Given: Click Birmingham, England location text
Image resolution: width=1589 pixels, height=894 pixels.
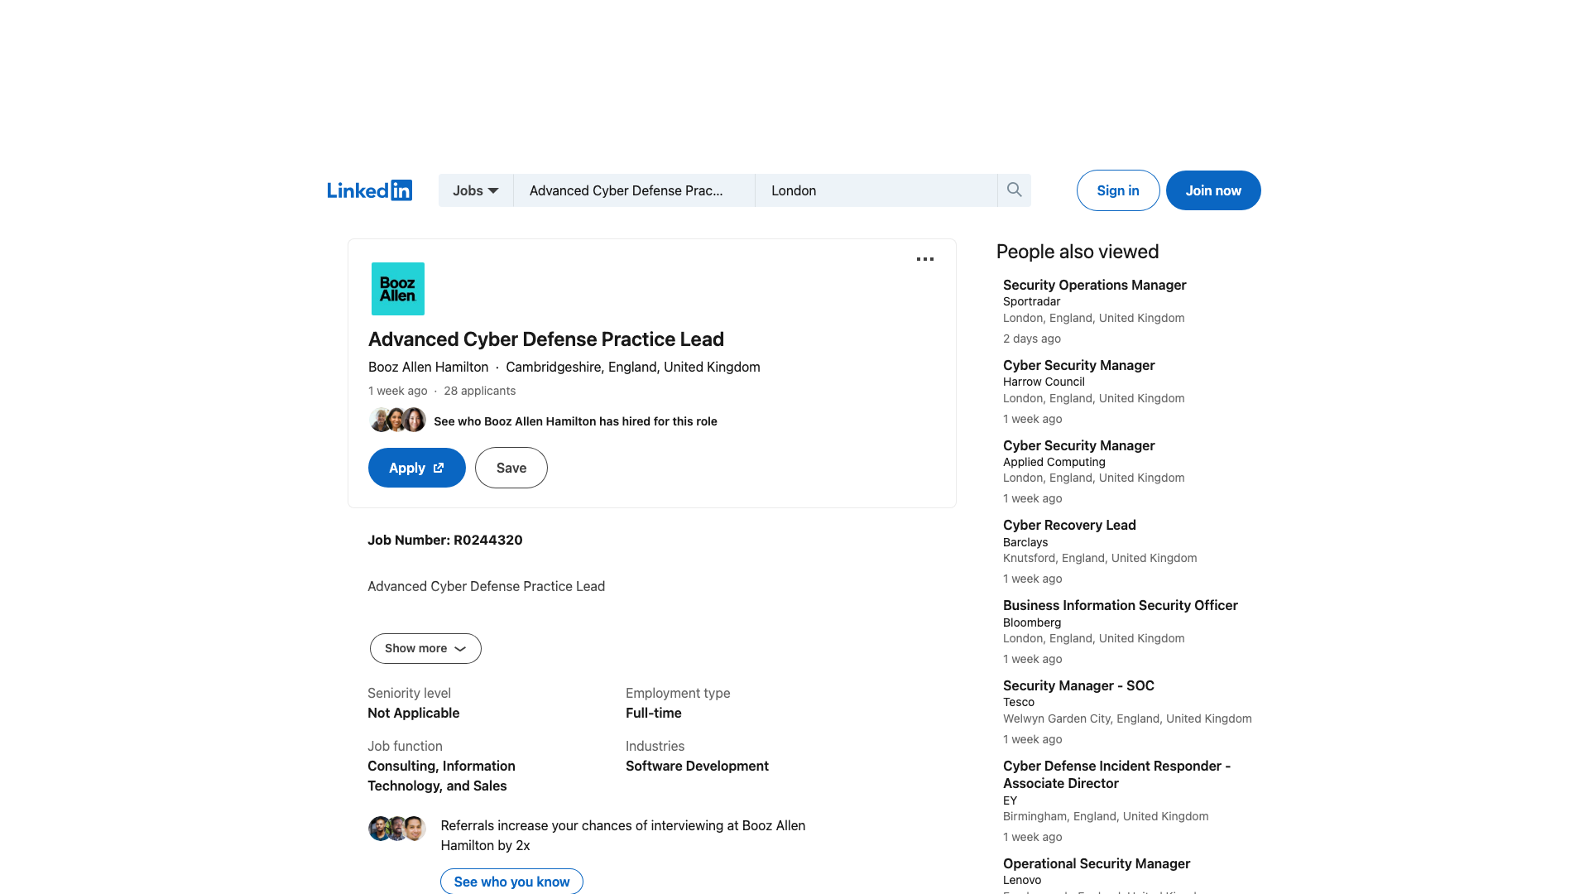Looking at the screenshot, I should point(1106,816).
